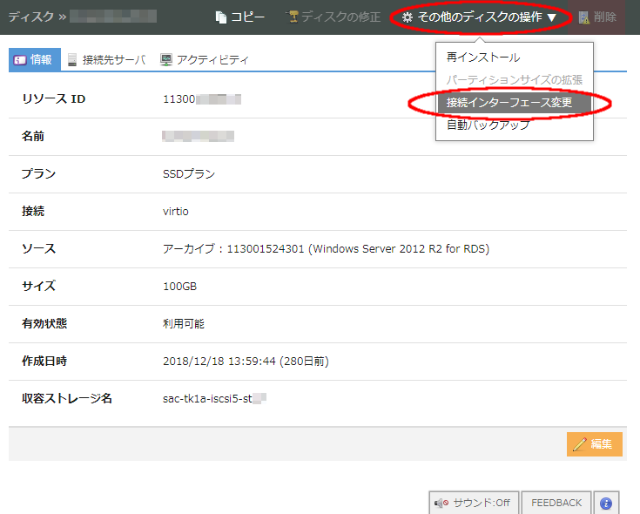Click the リソース ID value
This screenshot has height=514, width=640.
201,99
